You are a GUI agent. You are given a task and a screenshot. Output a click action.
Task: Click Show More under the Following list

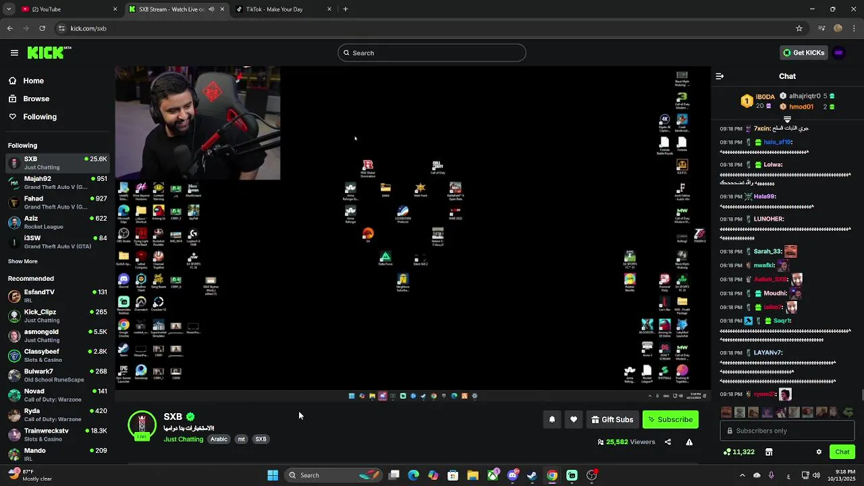point(23,261)
